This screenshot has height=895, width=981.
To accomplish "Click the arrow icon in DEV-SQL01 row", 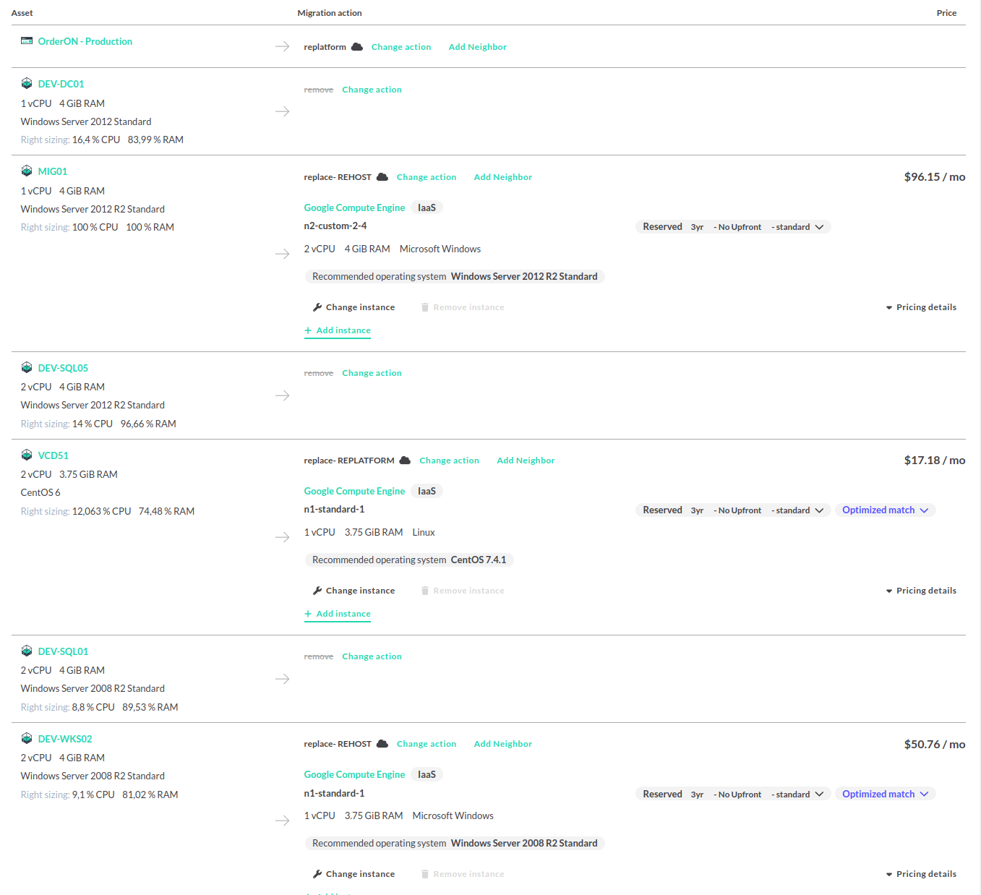I will (x=282, y=679).
